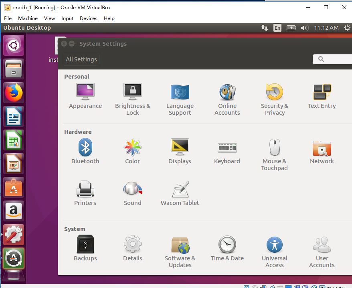352x288 pixels.
Task: Open Sound settings
Action: pyautogui.click(x=133, y=193)
